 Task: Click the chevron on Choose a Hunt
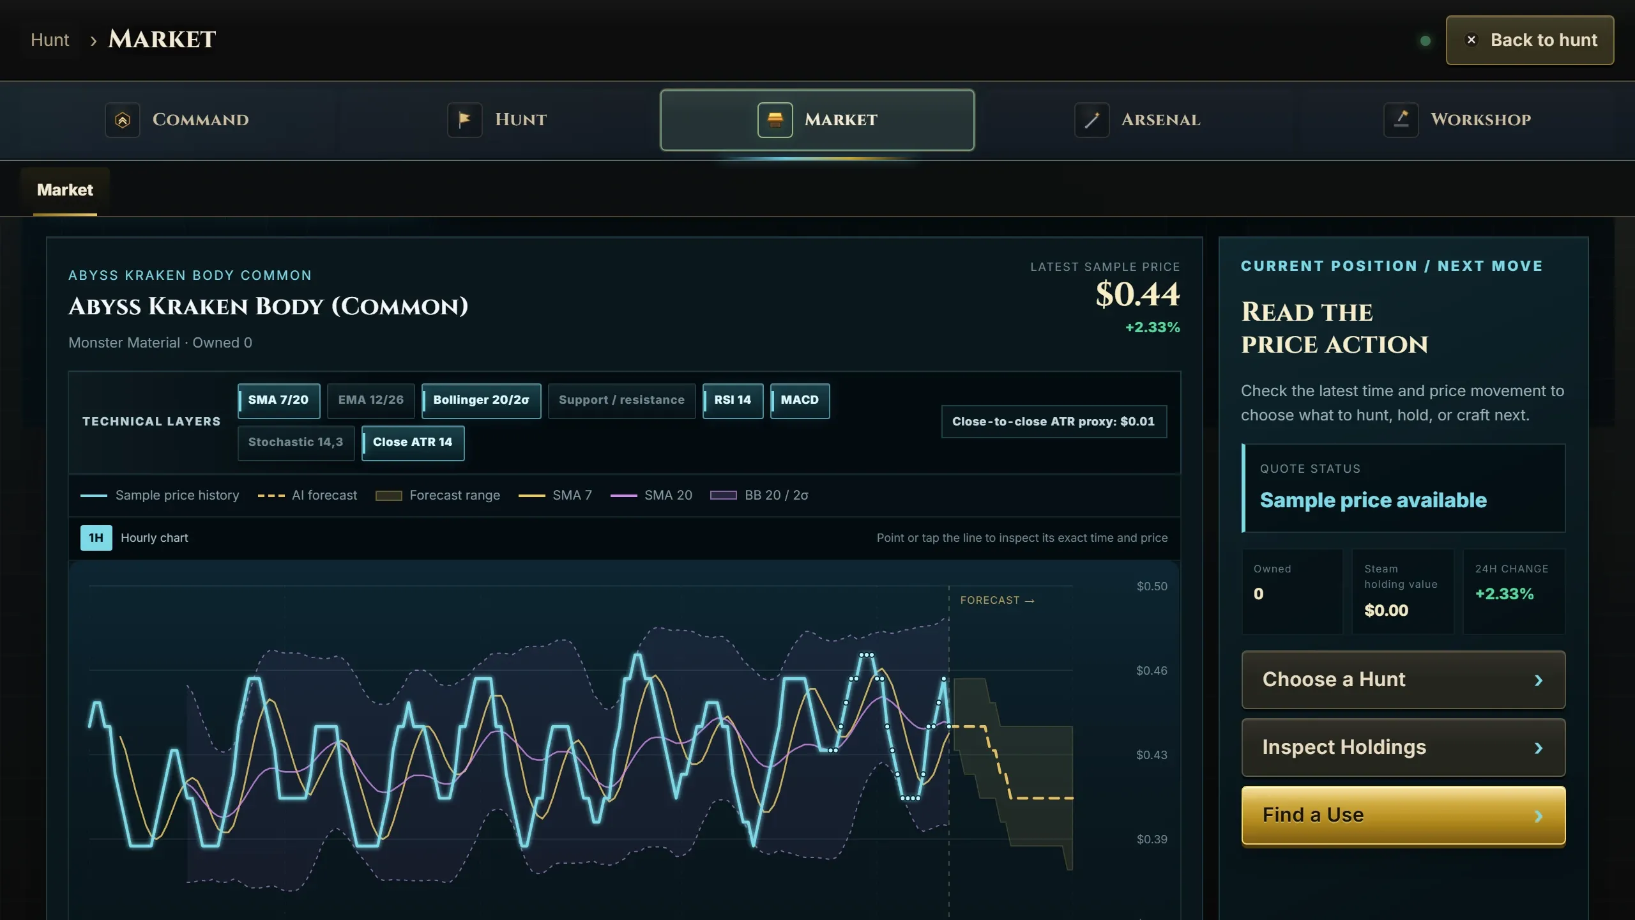[x=1539, y=680]
